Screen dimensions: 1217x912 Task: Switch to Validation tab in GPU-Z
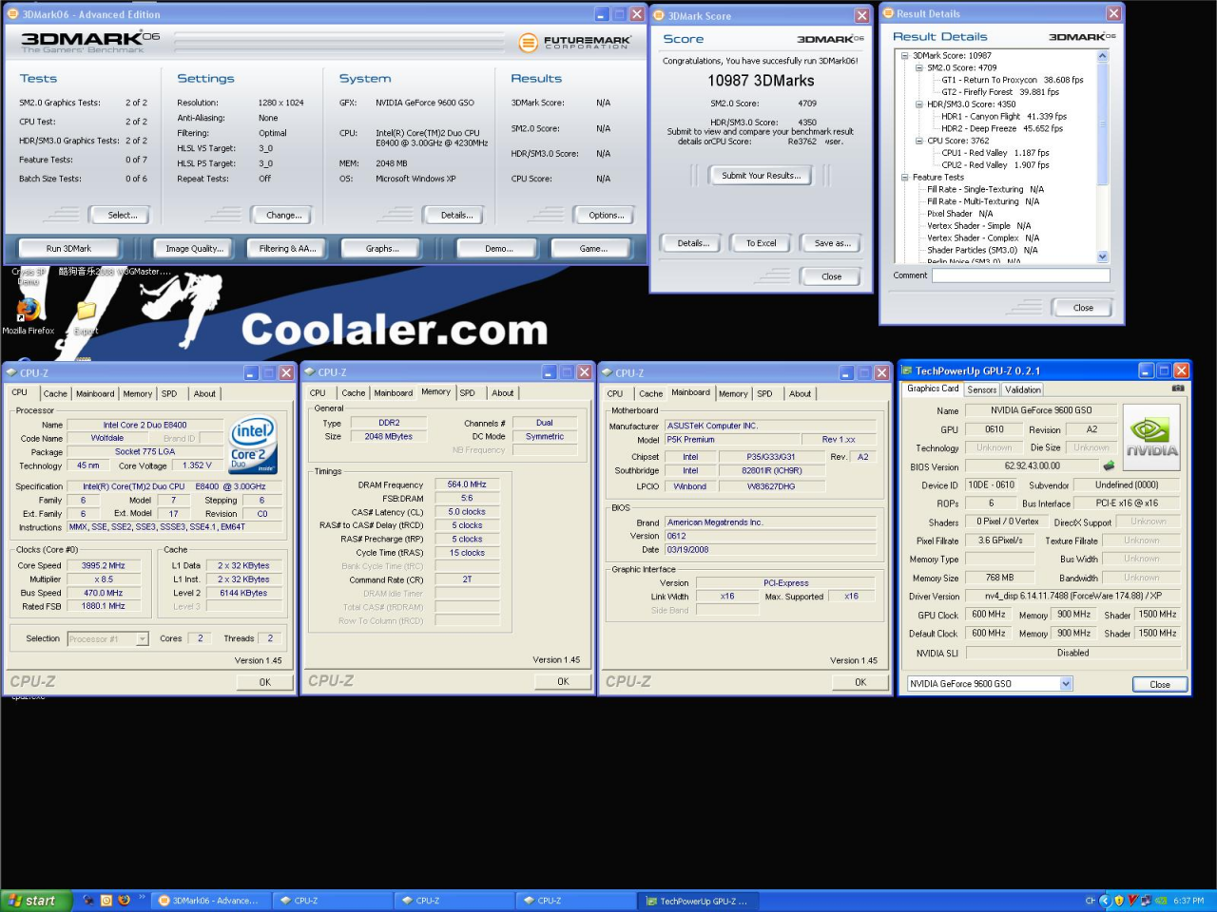[x=1023, y=389]
